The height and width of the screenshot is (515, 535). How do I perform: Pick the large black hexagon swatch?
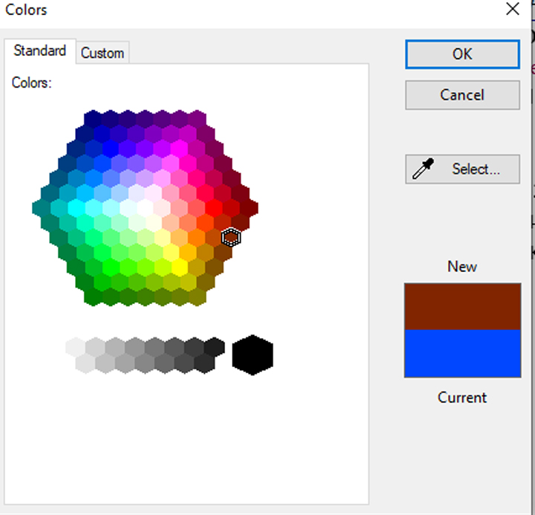[253, 354]
